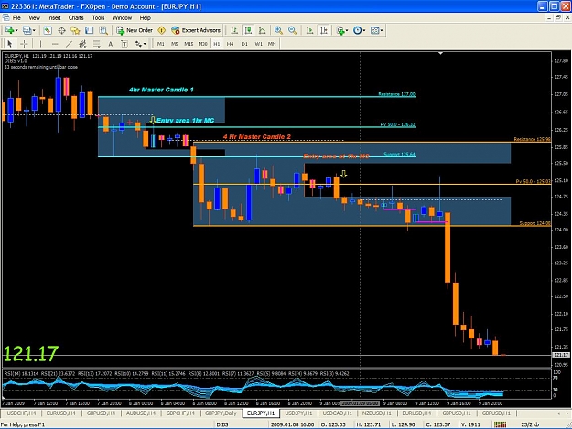Image resolution: width=572 pixels, height=429 pixels.
Task: Select the Text Label 'T' tool
Action: [x=124, y=44]
